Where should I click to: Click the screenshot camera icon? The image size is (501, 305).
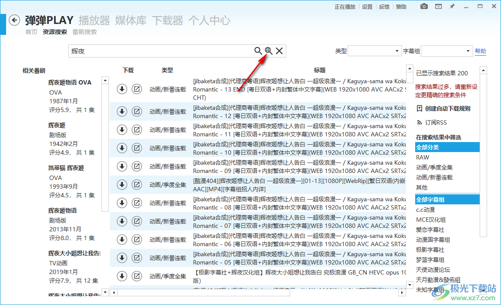[x=424, y=7]
